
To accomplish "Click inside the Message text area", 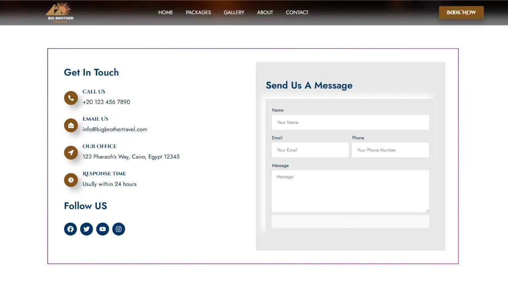I will pos(350,191).
